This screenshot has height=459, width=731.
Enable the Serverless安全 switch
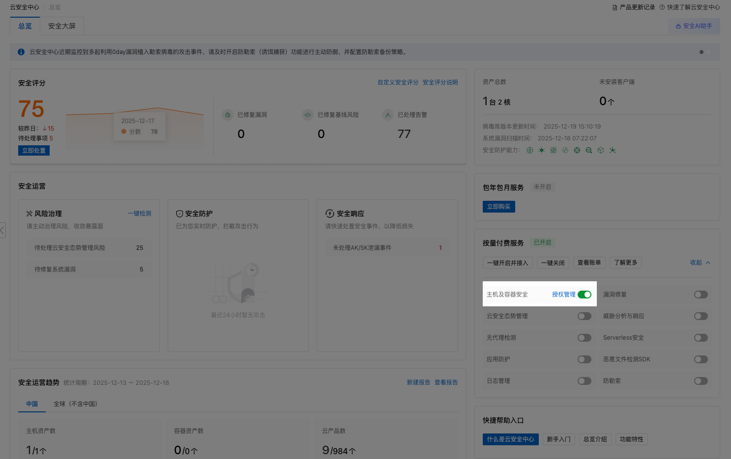[x=701, y=338]
